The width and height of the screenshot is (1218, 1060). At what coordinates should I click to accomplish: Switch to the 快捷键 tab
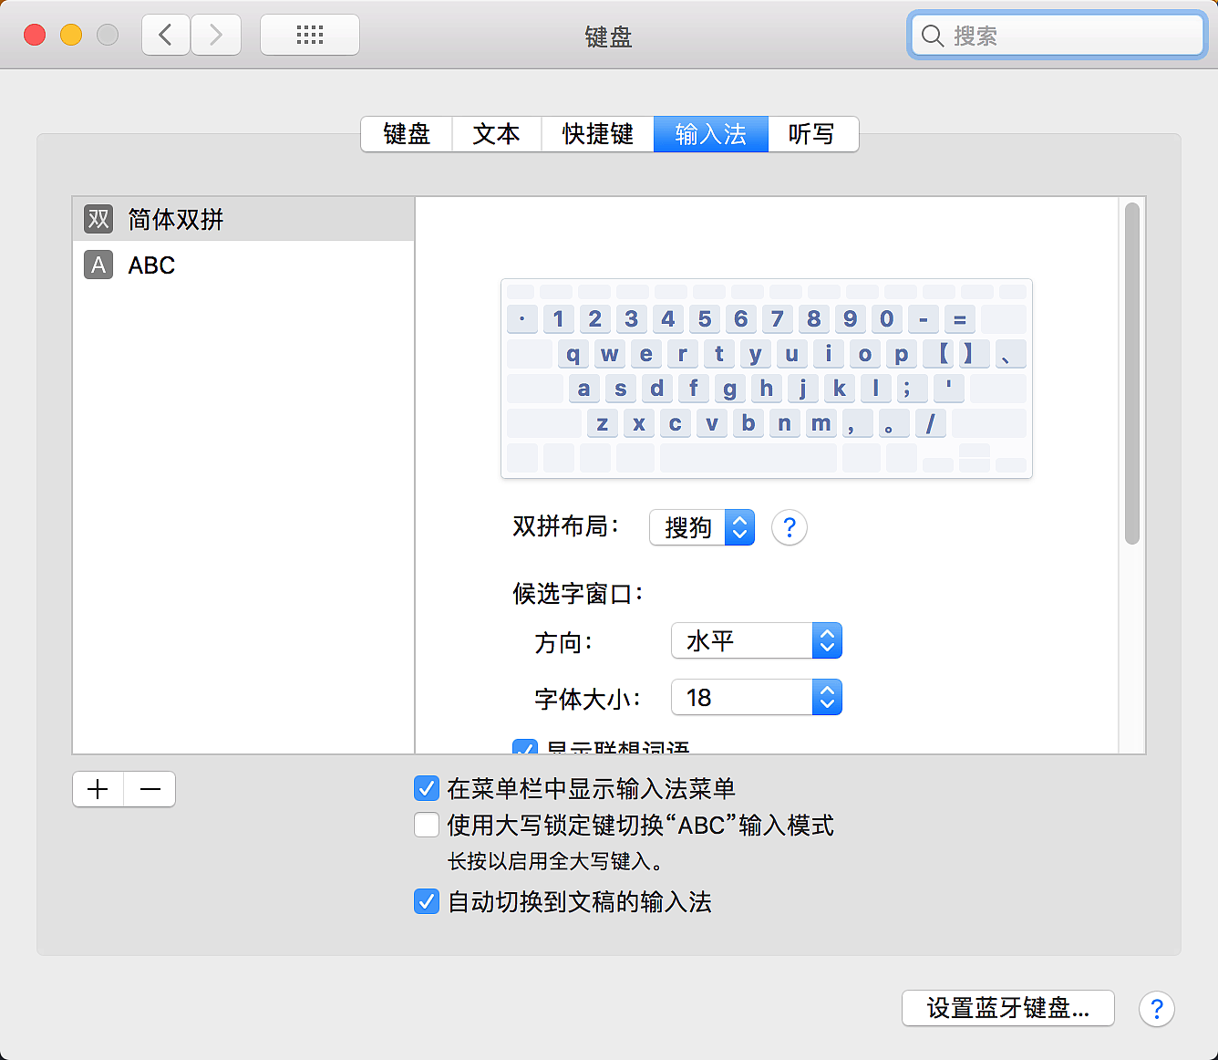coord(597,134)
